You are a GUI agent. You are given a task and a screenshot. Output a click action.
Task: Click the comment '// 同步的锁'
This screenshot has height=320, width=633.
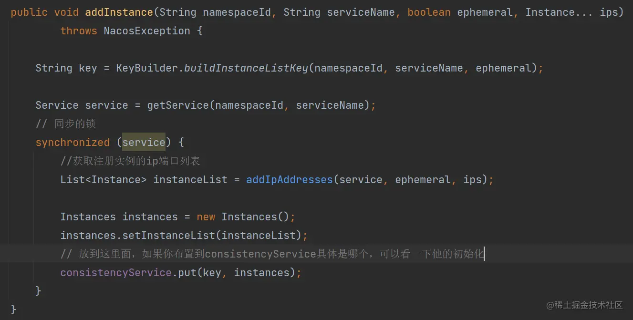pos(66,124)
